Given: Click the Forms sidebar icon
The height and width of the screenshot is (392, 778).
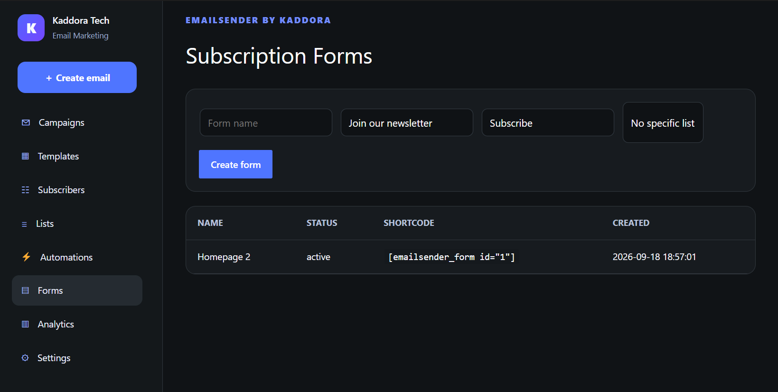Looking at the screenshot, I should point(26,290).
